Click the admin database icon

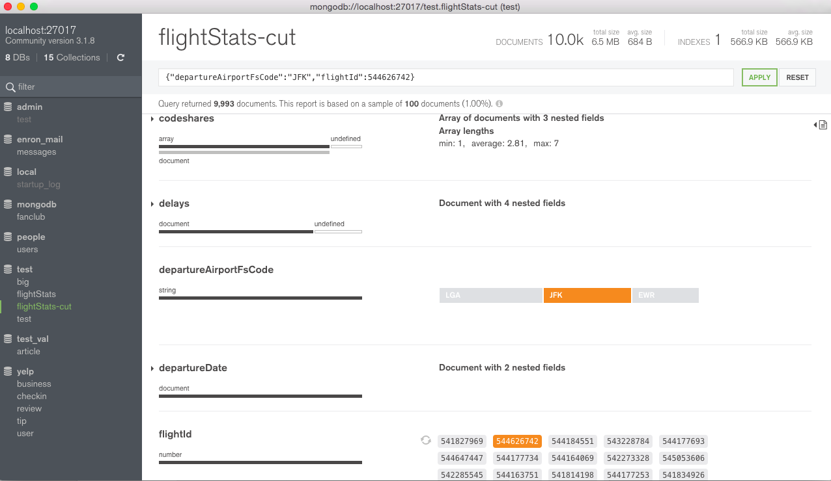pyautogui.click(x=8, y=107)
